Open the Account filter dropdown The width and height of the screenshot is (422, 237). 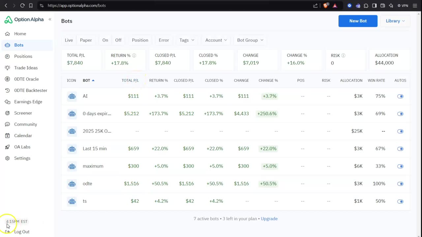[216, 40]
